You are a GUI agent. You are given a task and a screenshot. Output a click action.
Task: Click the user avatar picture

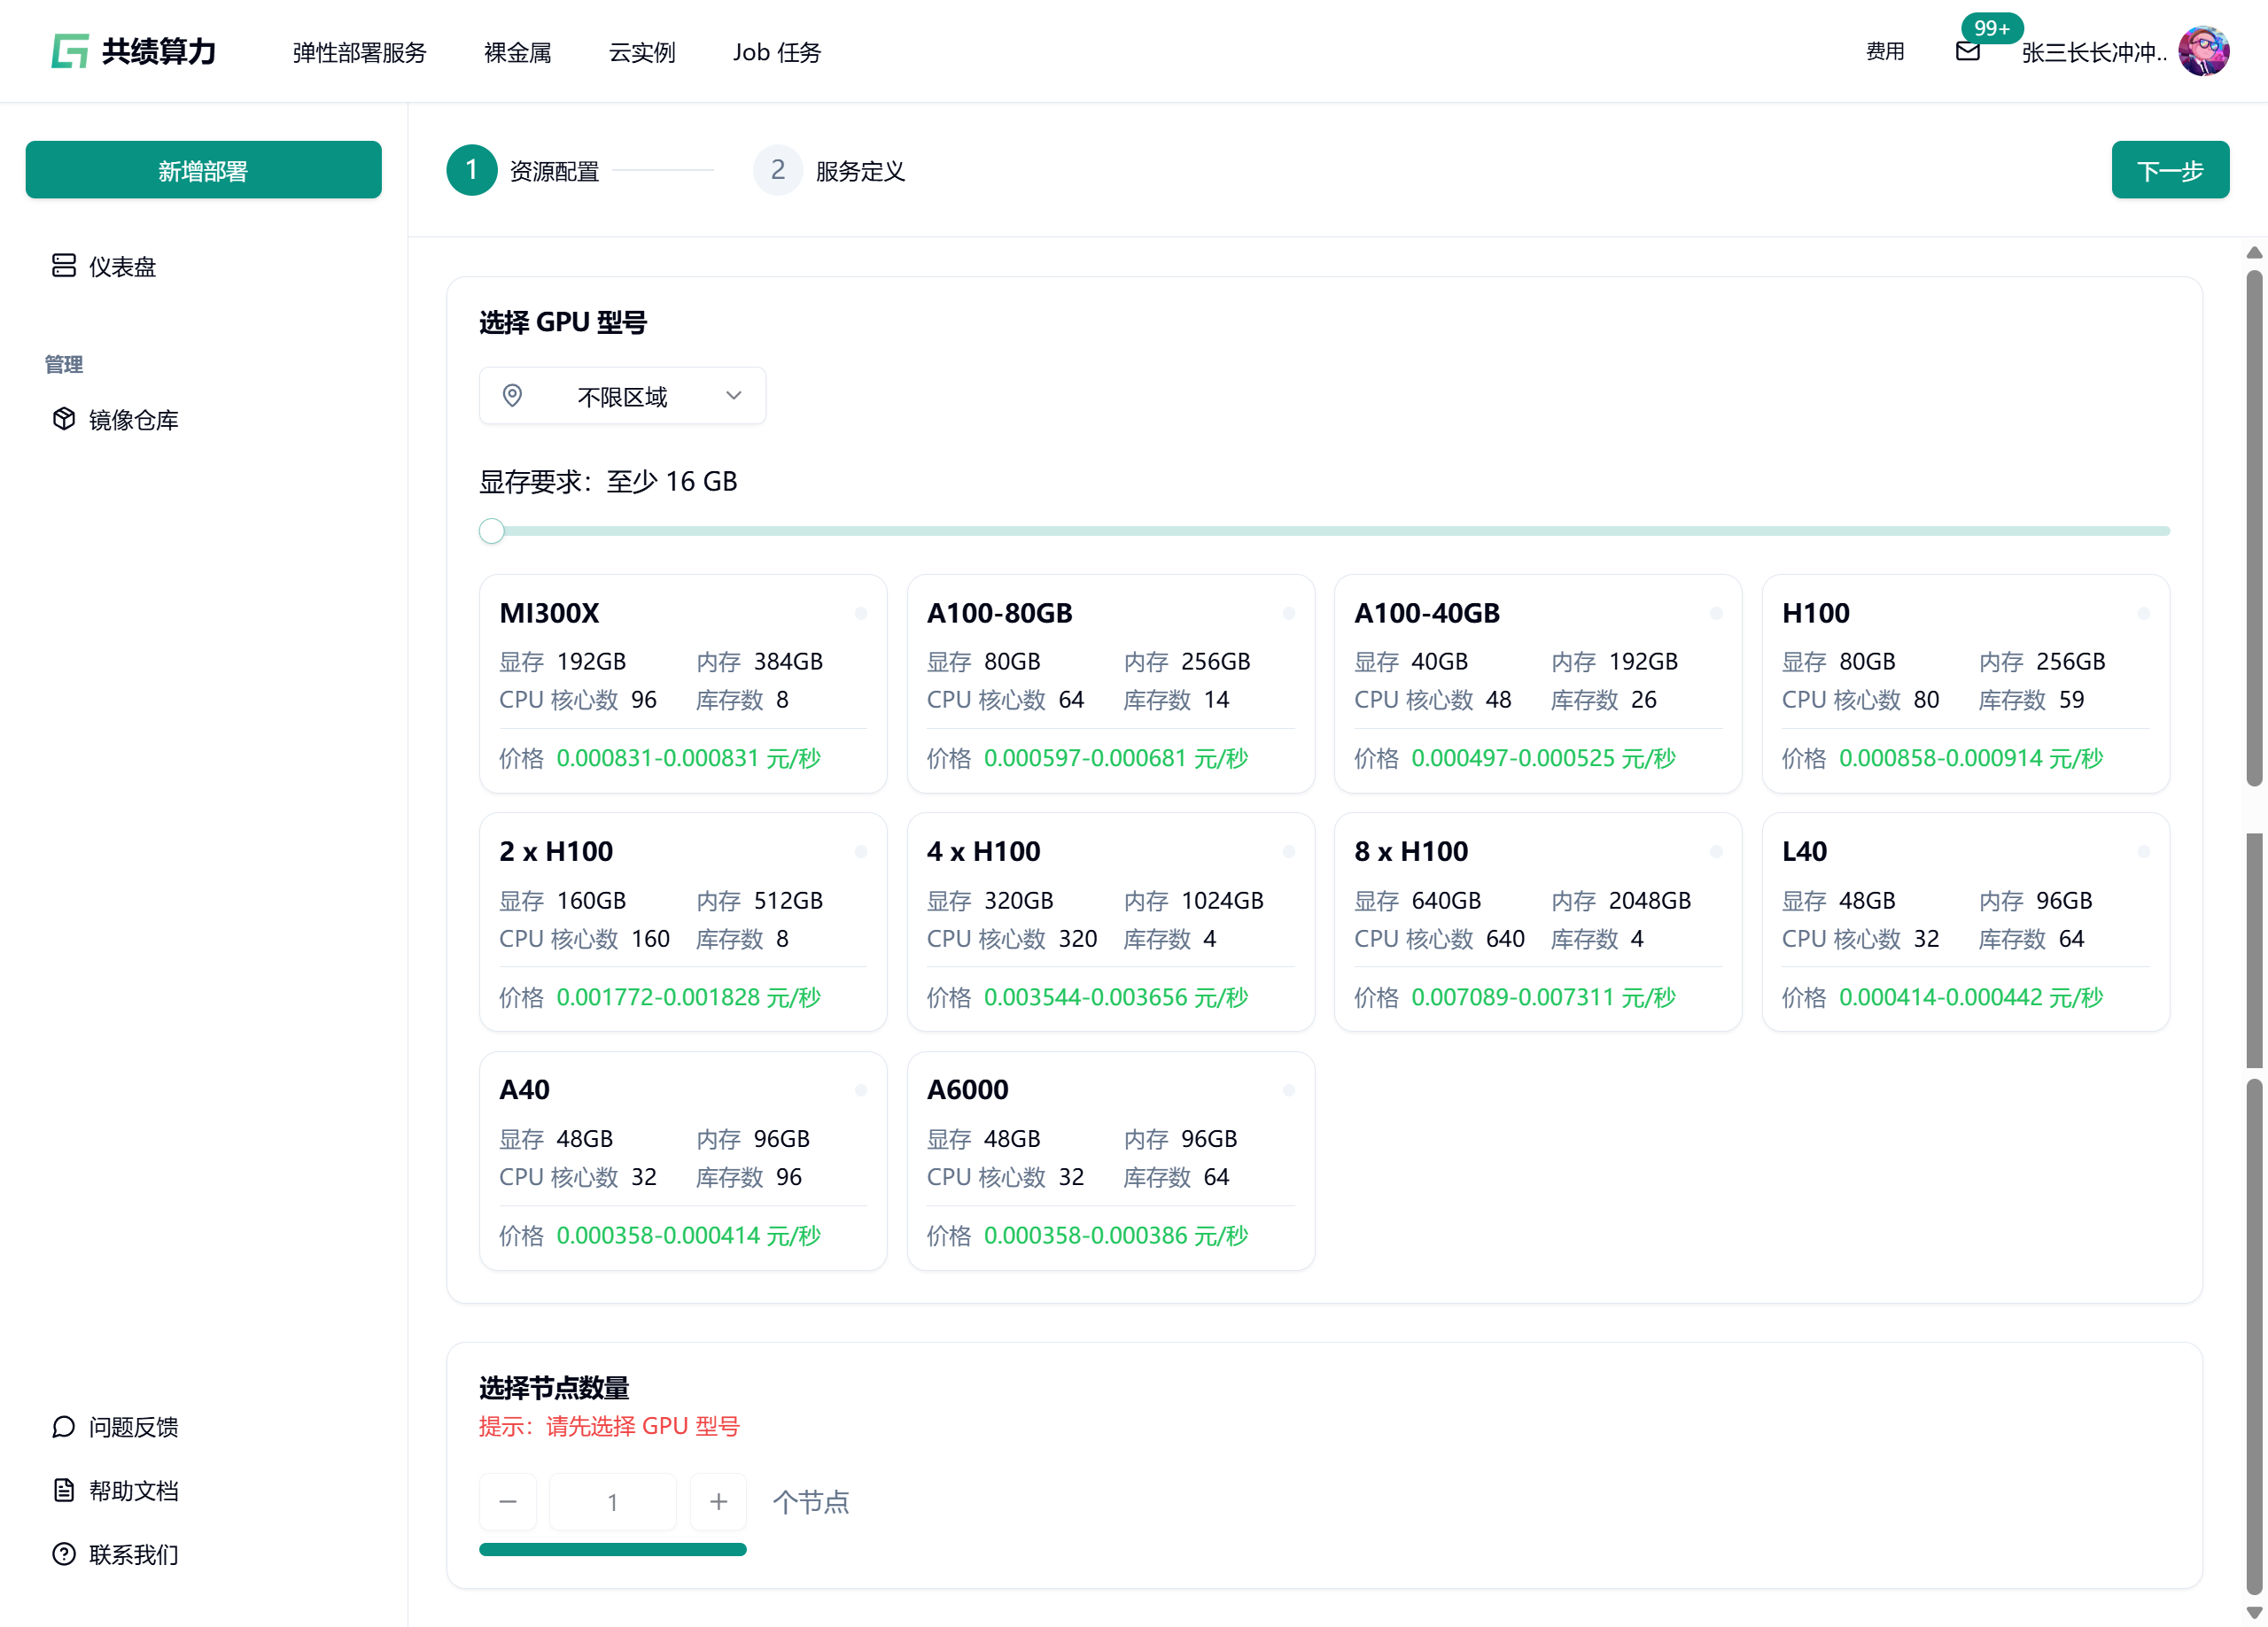pyautogui.click(x=2203, y=51)
